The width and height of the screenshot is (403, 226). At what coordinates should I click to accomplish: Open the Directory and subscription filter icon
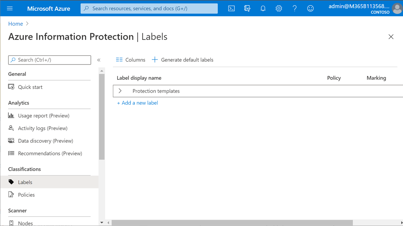tap(247, 8)
